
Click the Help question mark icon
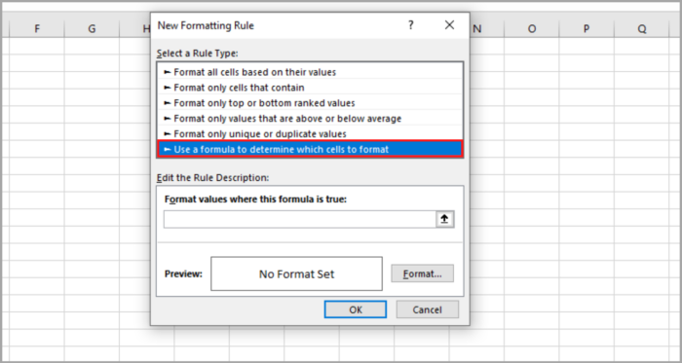(x=410, y=25)
